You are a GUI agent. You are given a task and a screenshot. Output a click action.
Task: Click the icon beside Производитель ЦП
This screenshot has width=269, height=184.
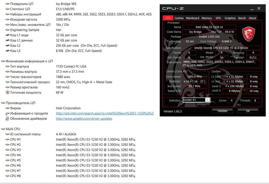pos(3,103)
